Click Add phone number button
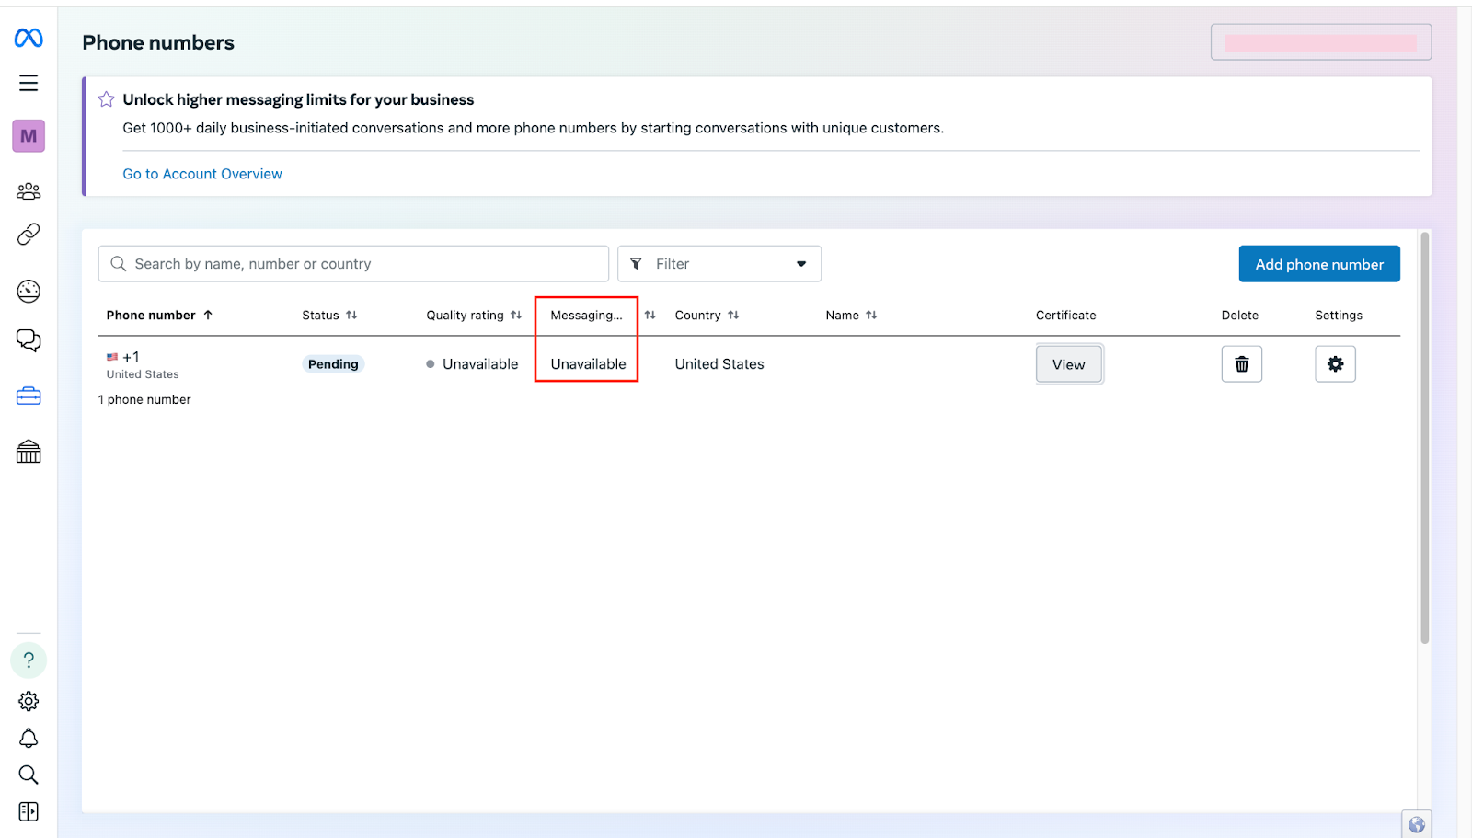The width and height of the screenshot is (1472, 838). (x=1318, y=264)
